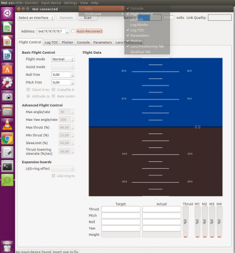Open the Assist mode dropdown

pos(63,67)
